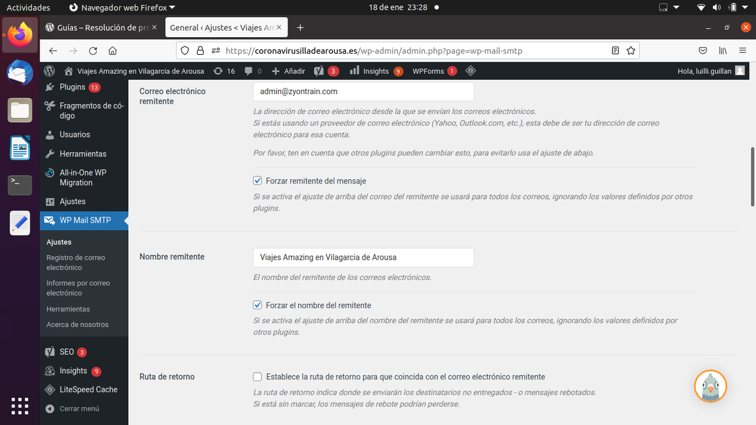Launch Thunderbird from the Ubuntu dock
The image size is (756, 425).
point(20,73)
